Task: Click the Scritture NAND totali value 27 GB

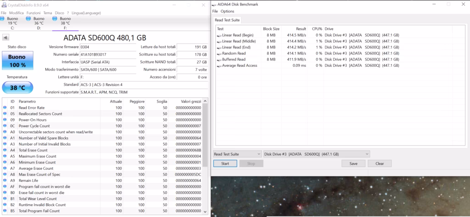Action: [x=192, y=62]
